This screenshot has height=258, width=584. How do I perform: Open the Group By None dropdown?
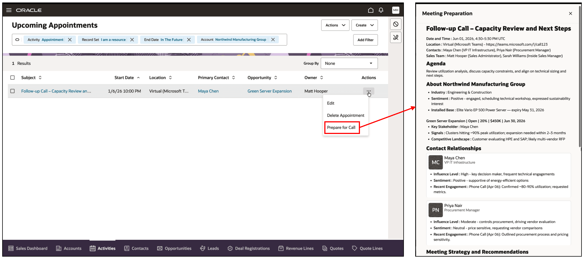pyautogui.click(x=349, y=63)
